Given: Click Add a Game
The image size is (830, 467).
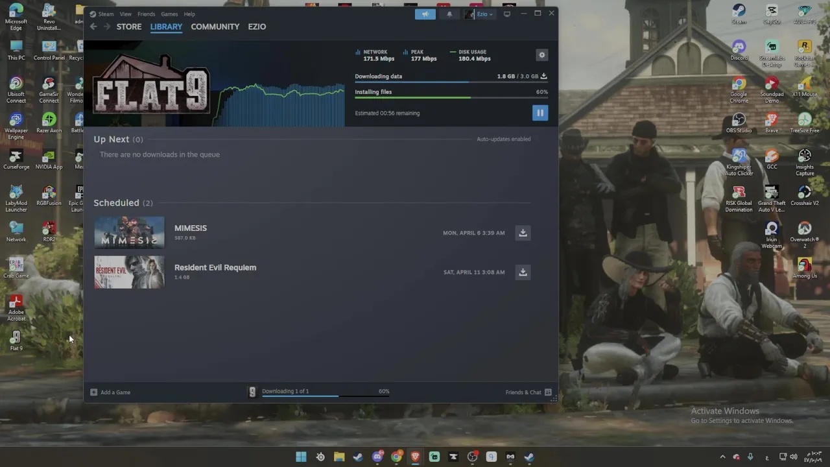Looking at the screenshot, I should pyautogui.click(x=110, y=392).
